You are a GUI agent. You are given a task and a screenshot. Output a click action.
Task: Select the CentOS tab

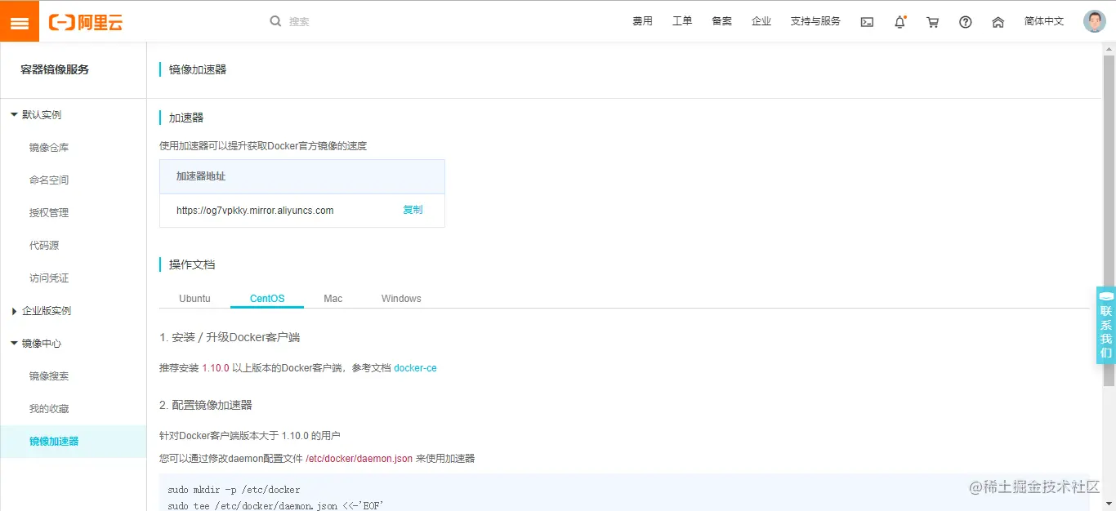click(x=267, y=299)
